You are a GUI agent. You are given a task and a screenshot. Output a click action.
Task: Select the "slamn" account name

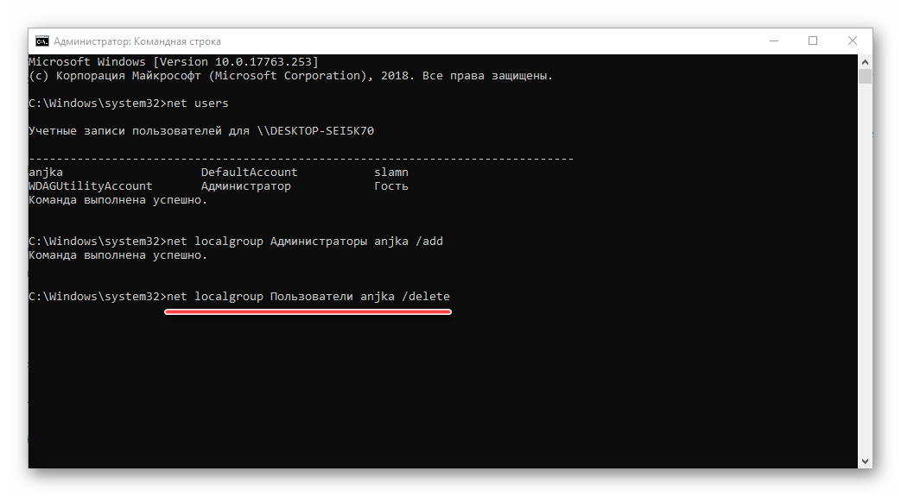pos(391,173)
